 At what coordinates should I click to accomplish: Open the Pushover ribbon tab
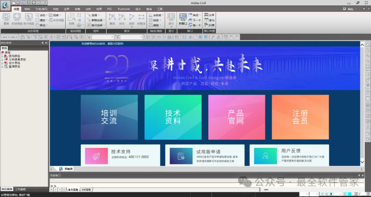click(124, 9)
